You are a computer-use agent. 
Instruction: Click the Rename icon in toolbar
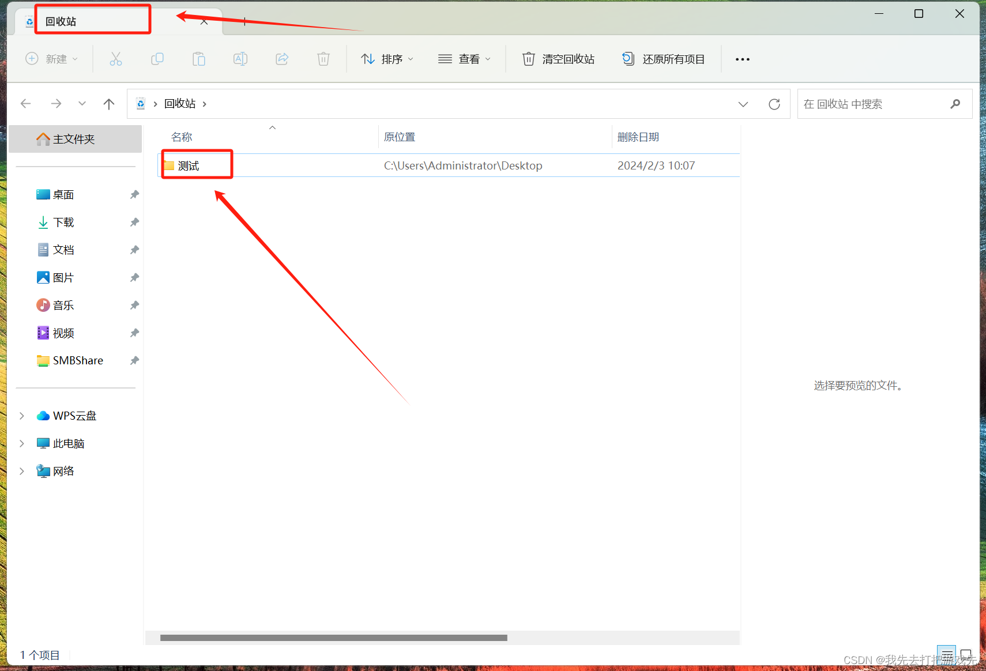pyautogui.click(x=240, y=59)
